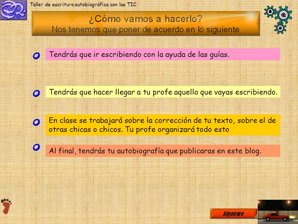Click blue ring bullet beside 'ayuda de las guías'
This screenshot has width=298, height=224.
[36, 56]
